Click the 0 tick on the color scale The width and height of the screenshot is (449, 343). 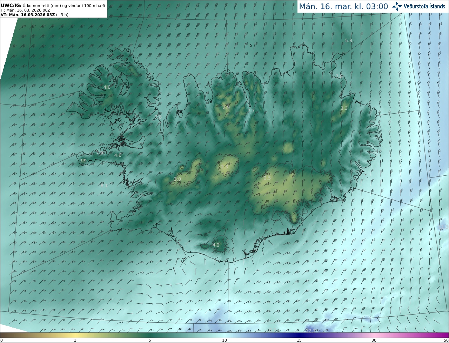click(x=1, y=340)
